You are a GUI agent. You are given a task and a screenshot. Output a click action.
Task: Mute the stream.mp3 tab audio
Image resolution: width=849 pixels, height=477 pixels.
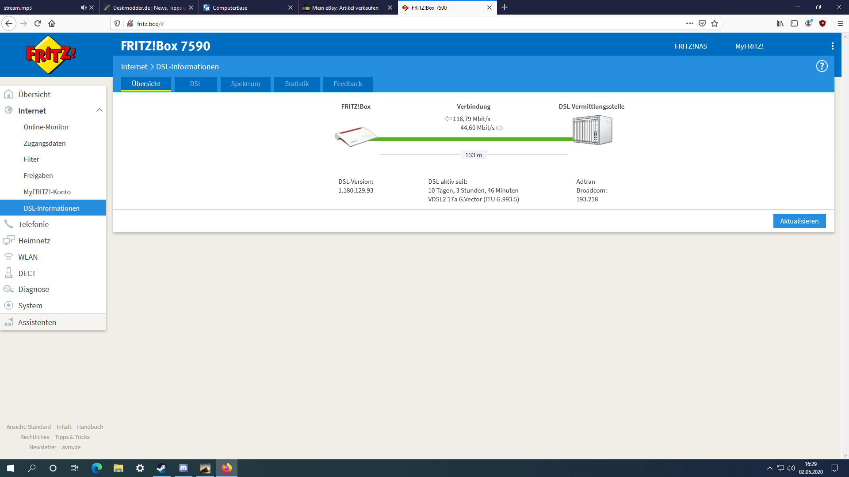coord(83,8)
